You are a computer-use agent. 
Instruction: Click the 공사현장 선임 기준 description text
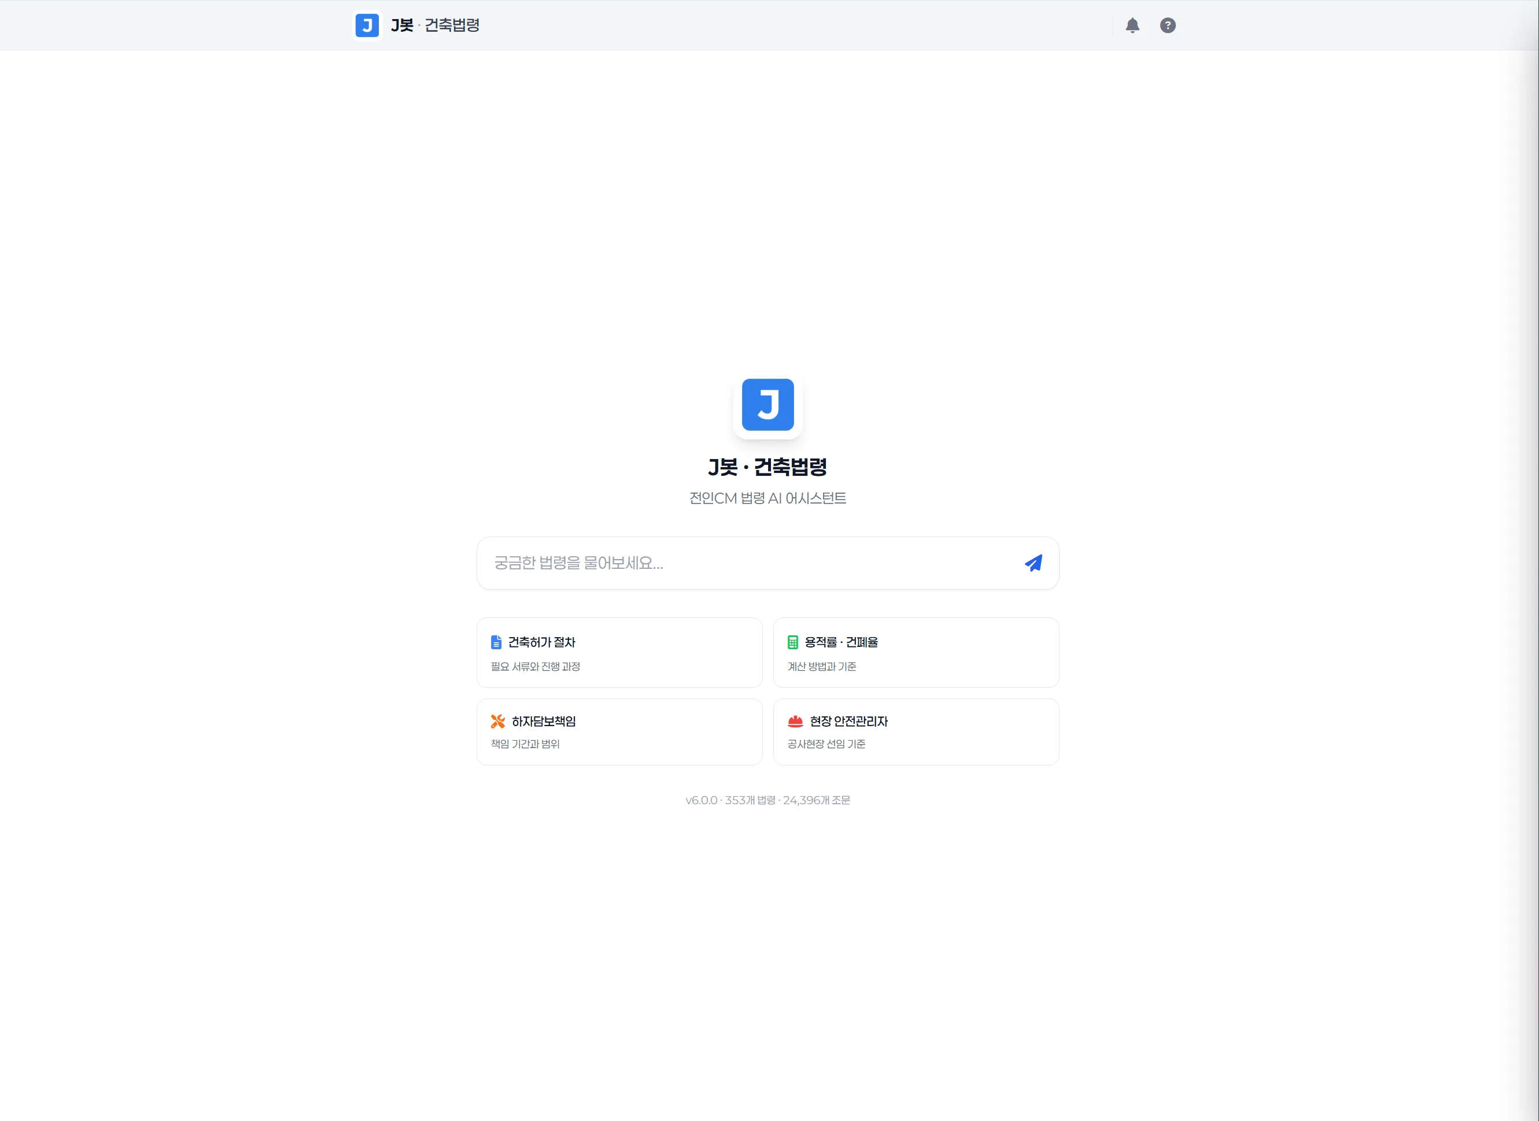tap(826, 745)
